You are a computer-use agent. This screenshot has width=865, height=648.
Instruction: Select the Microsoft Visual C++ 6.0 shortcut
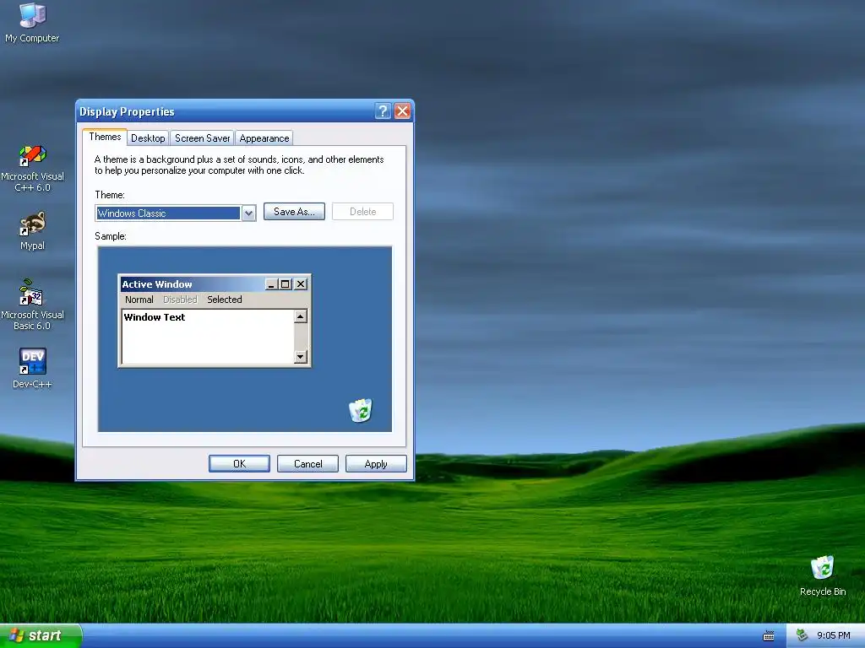click(32, 169)
